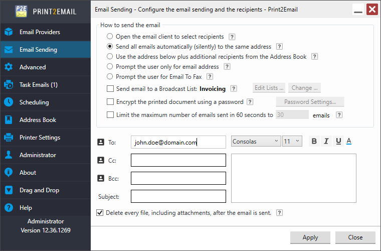Expand the font size 11 dropdown
381x251 pixels.
[x=292, y=142]
